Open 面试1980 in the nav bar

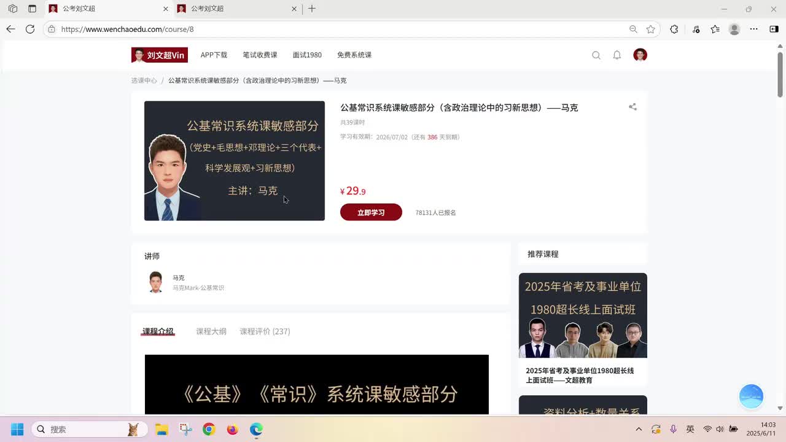[x=307, y=55]
